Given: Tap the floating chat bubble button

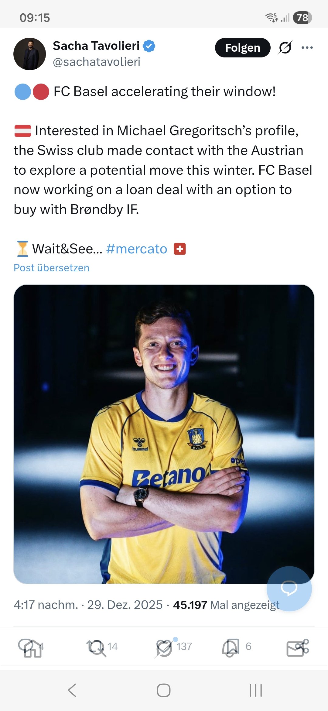Looking at the screenshot, I should [289, 588].
